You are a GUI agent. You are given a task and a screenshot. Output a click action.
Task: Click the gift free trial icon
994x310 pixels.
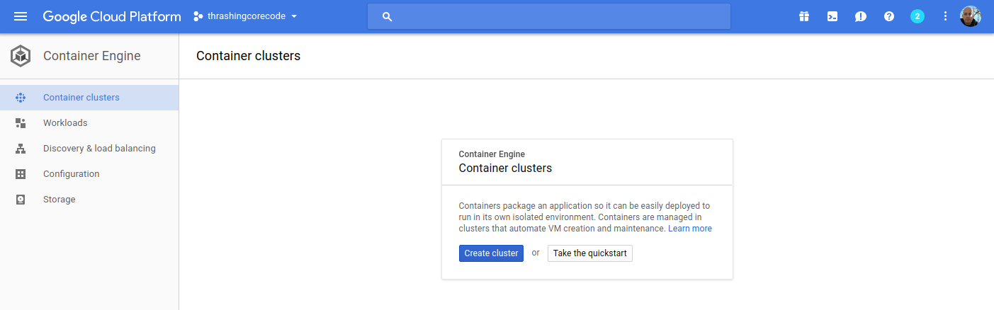click(x=804, y=16)
